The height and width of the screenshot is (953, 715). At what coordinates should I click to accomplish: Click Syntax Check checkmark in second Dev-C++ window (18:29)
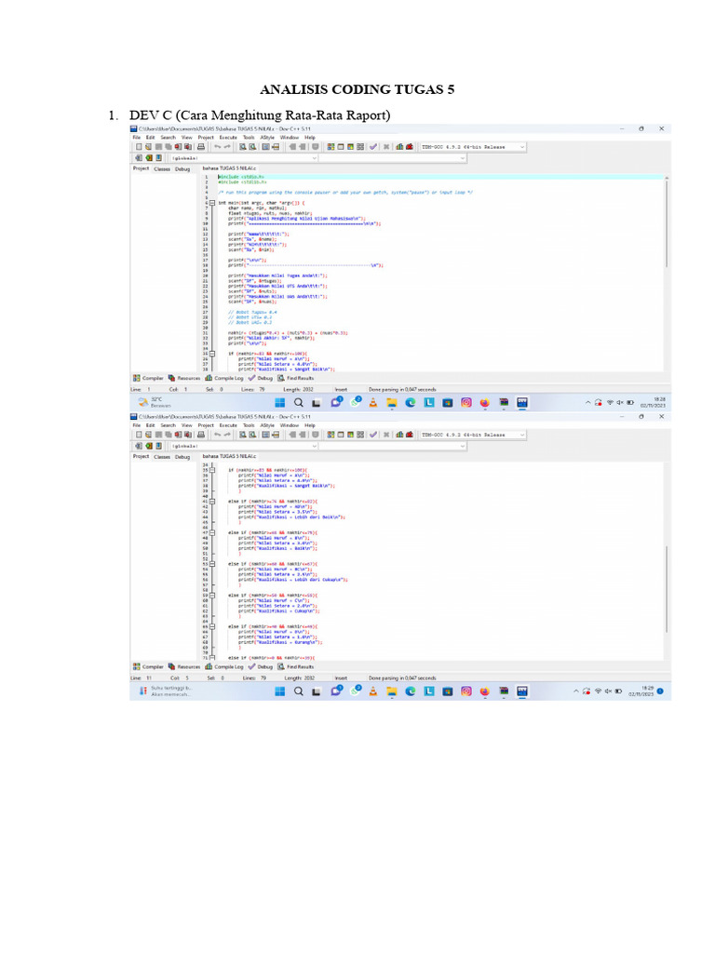pyautogui.click(x=373, y=435)
